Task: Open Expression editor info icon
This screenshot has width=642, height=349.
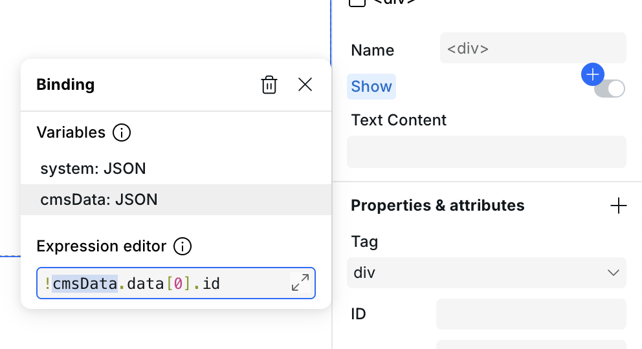Action: click(x=183, y=246)
